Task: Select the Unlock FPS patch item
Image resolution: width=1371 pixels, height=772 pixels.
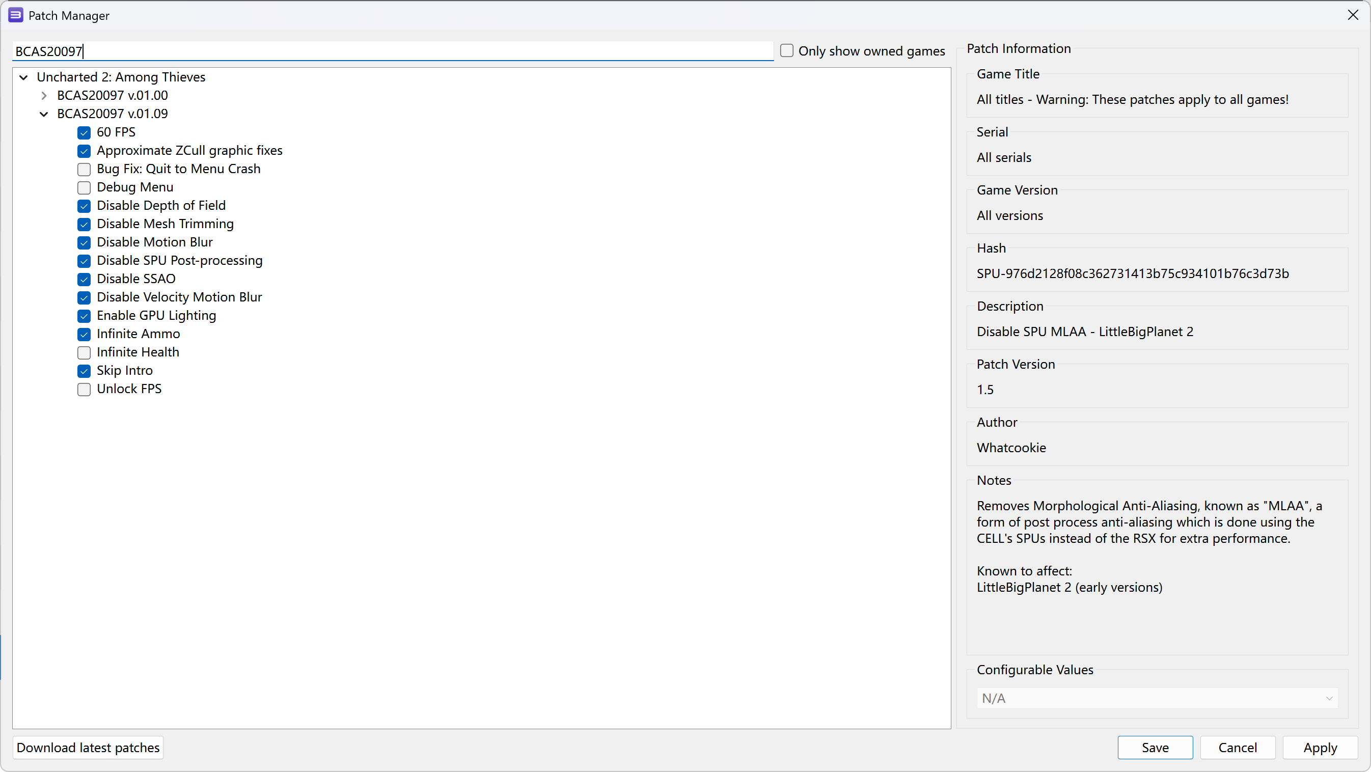Action: coord(130,389)
